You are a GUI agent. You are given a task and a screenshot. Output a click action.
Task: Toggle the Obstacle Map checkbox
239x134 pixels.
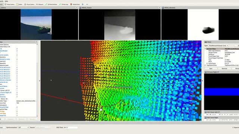[17, 107]
